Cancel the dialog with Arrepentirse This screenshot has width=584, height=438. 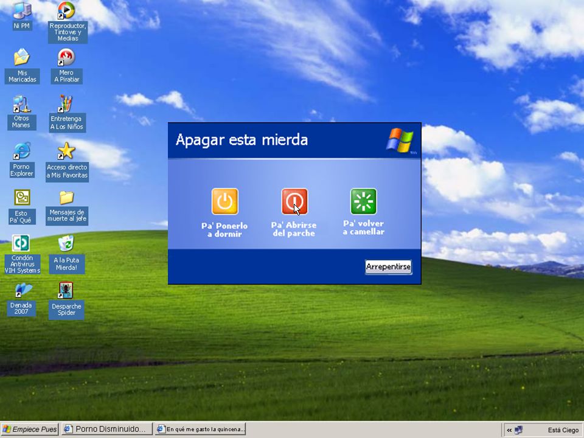click(x=388, y=266)
